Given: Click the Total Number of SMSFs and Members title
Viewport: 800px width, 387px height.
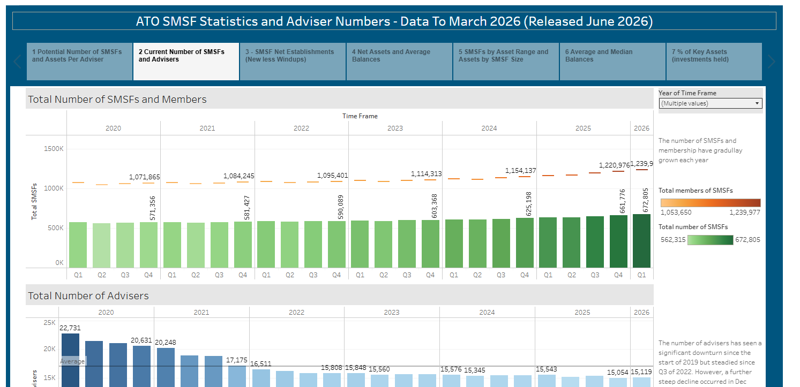Looking at the screenshot, I should pyautogui.click(x=117, y=99).
